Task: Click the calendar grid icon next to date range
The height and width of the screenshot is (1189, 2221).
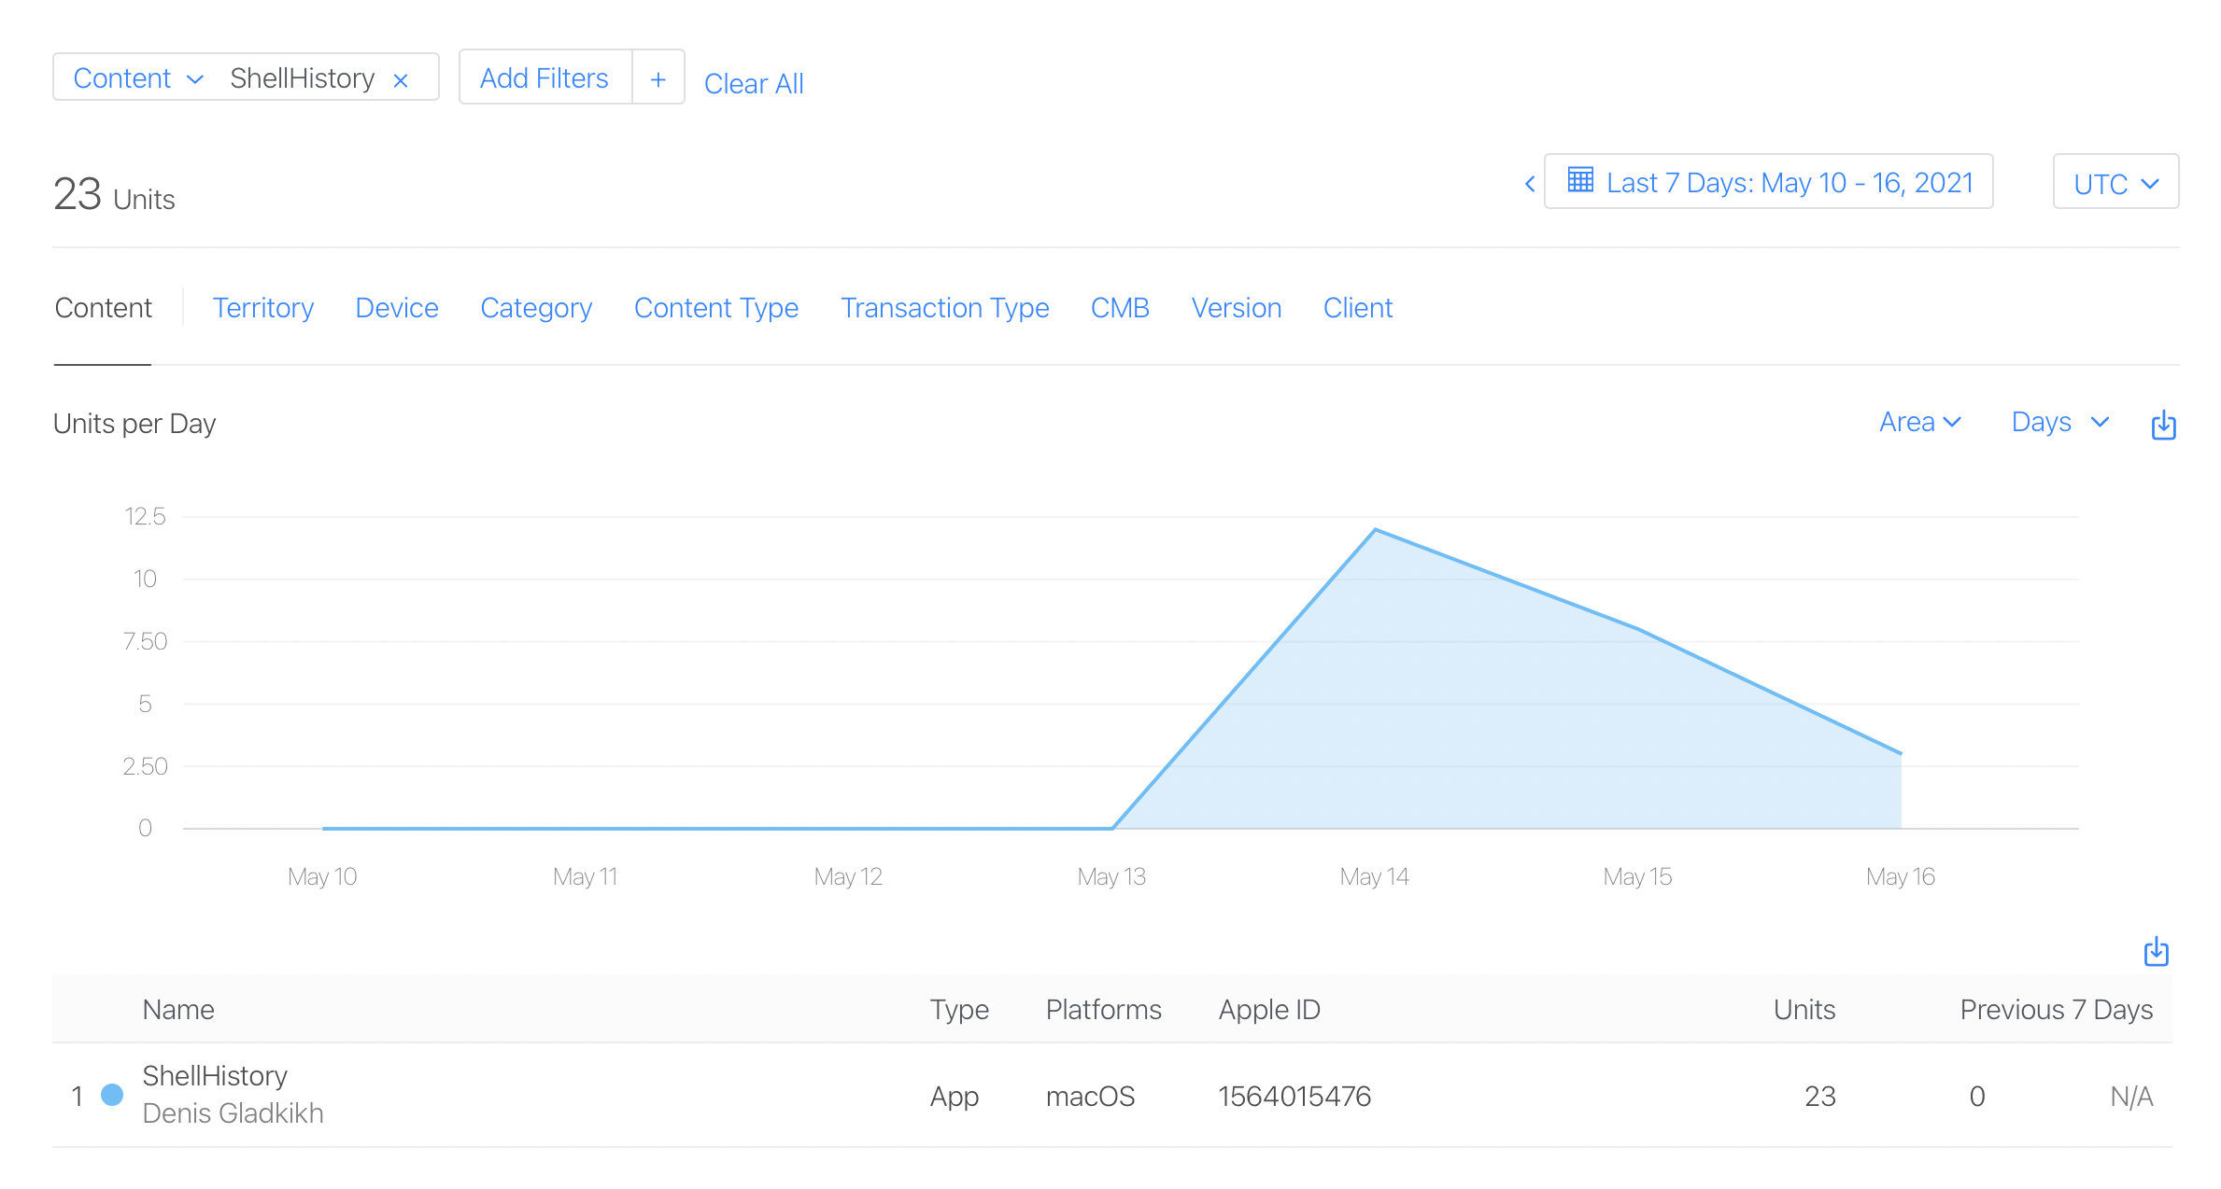Action: (x=1587, y=182)
